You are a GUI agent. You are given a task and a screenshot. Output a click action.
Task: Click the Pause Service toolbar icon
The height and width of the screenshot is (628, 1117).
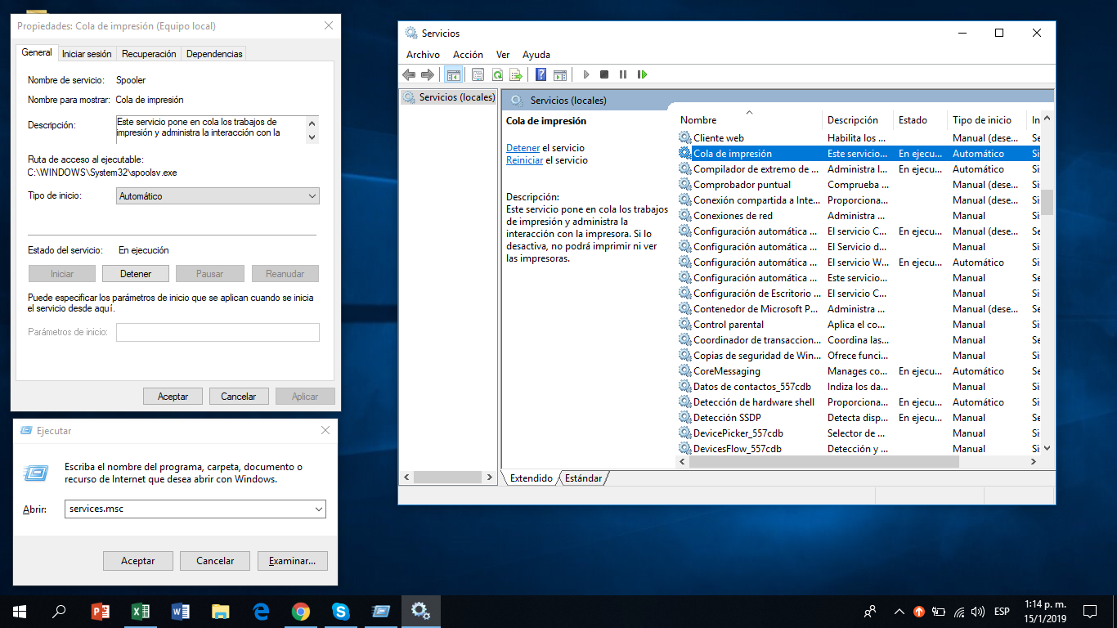click(623, 74)
